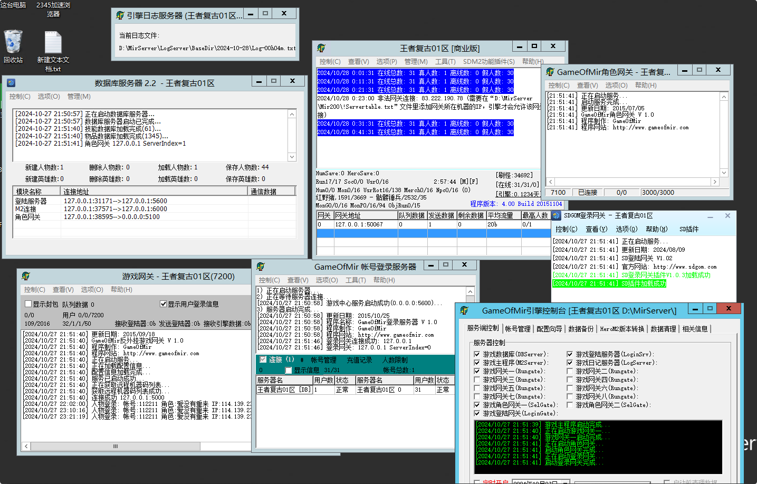This screenshot has height=484, width=757.
Task: Click 已连接 status in GameOfMir角色网关 status bar
Action: pyautogui.click(x=588, y=193)
